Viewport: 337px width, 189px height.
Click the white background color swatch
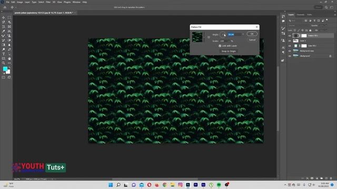coord(8,72)
